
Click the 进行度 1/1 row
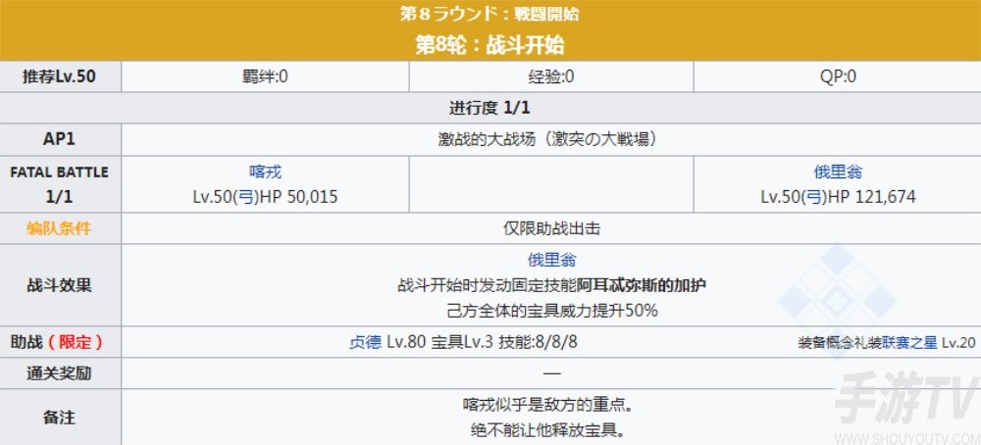tap(490, 108)
